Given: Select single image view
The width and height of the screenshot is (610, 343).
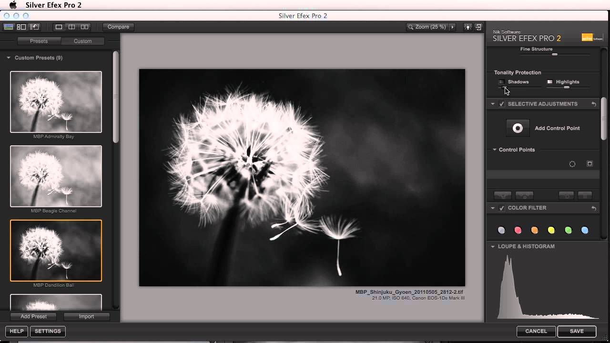Looking at the screenshot, I should coord(59,27).
